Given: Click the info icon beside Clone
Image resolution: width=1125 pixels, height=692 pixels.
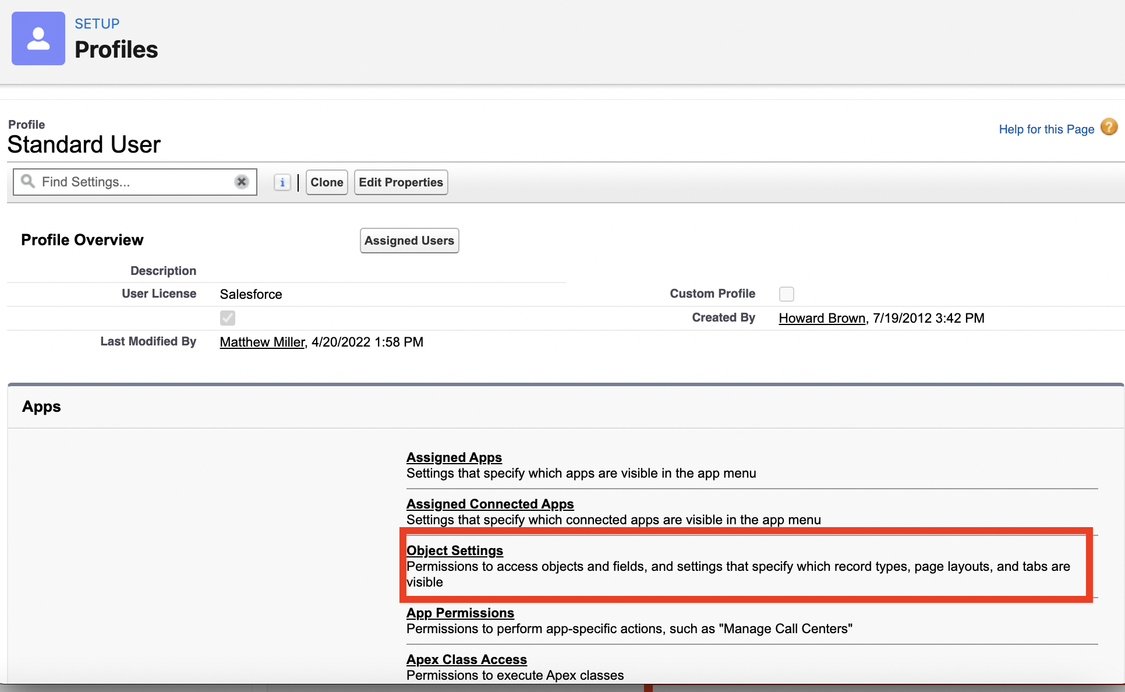Looking at the screenshot, I should click(x=282, y=182).
